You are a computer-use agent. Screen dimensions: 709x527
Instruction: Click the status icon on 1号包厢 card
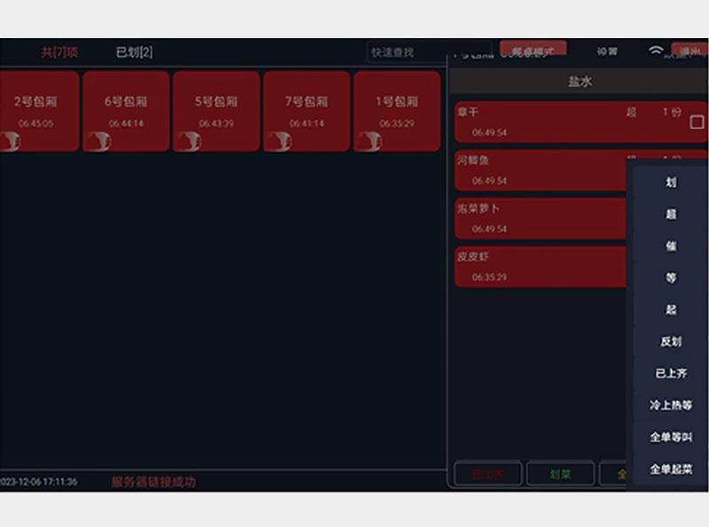(370, 142)
